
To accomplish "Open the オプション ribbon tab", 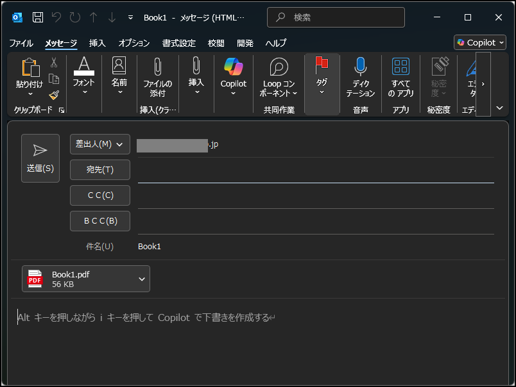I will [x=134, y=43].
